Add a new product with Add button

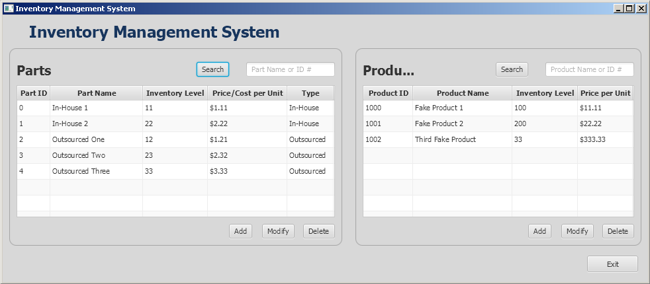point(539,231)
